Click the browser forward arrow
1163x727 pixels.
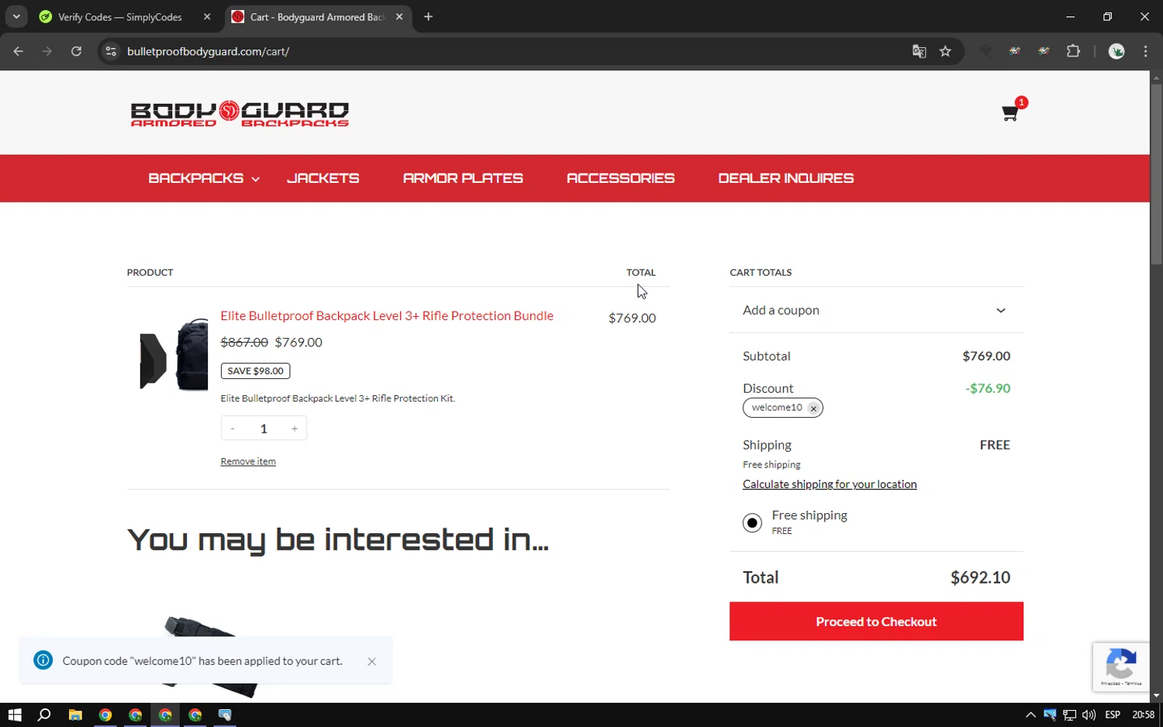47,51
